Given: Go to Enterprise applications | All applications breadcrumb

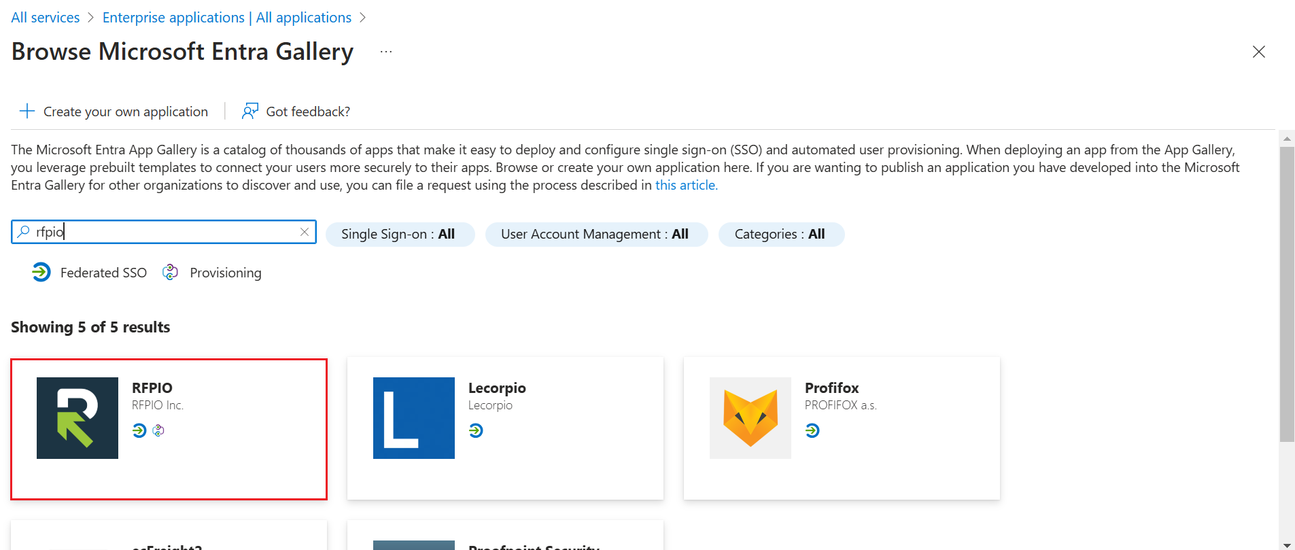Looking at the screenshot, I should coord(227,18).
